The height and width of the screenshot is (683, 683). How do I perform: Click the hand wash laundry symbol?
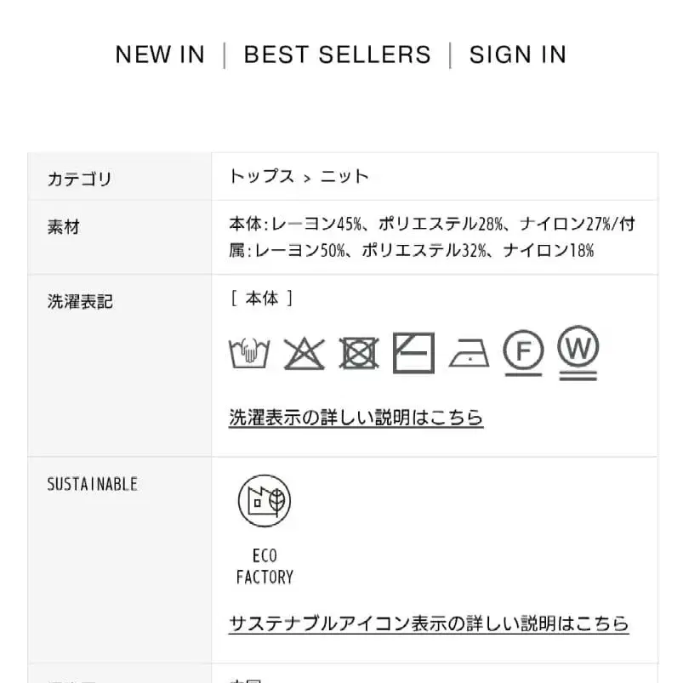[x=249, y=352]
